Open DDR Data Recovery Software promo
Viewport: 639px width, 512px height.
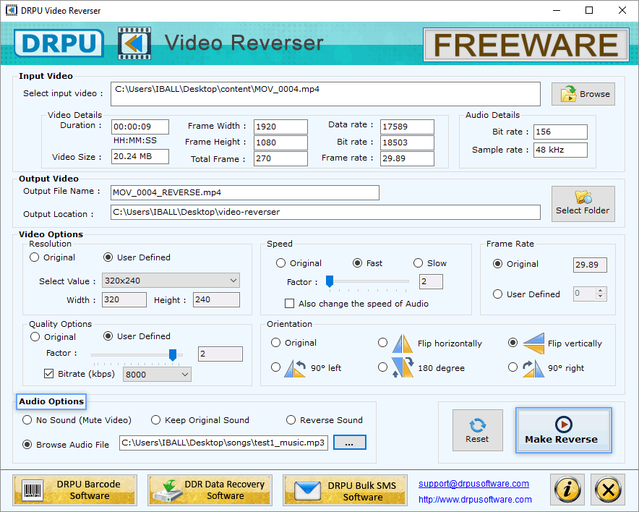(210, 490)
